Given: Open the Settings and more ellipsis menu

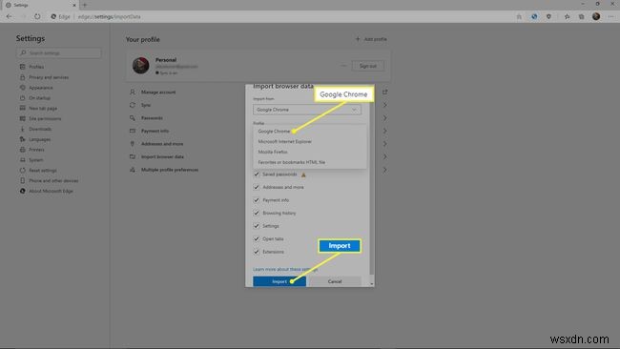Looking at the screenshot, I should point(611,16).
